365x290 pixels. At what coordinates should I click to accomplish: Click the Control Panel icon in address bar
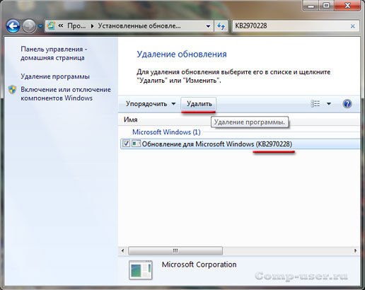[51, 25]
